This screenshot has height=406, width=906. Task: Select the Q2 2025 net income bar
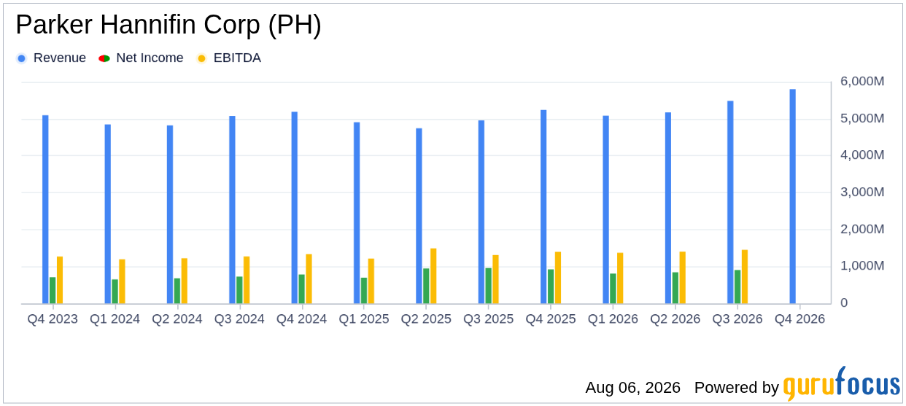[x=426, y=286]
